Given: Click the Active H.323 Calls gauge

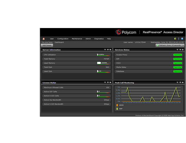Looking at the screenshot, I should 103,96.
